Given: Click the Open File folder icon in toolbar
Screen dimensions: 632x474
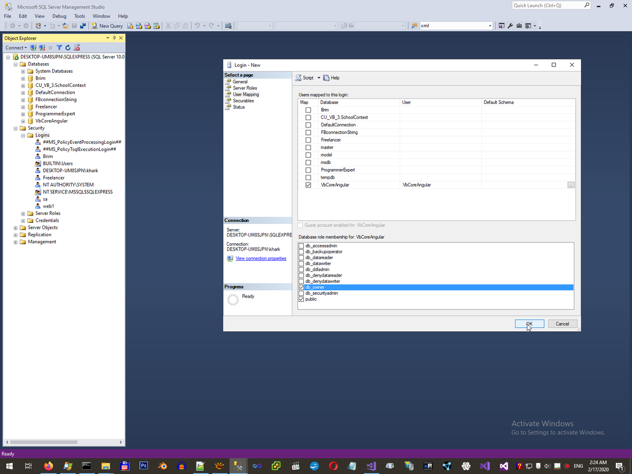Looking at the screenshot, I should click(x=65, y=26).
